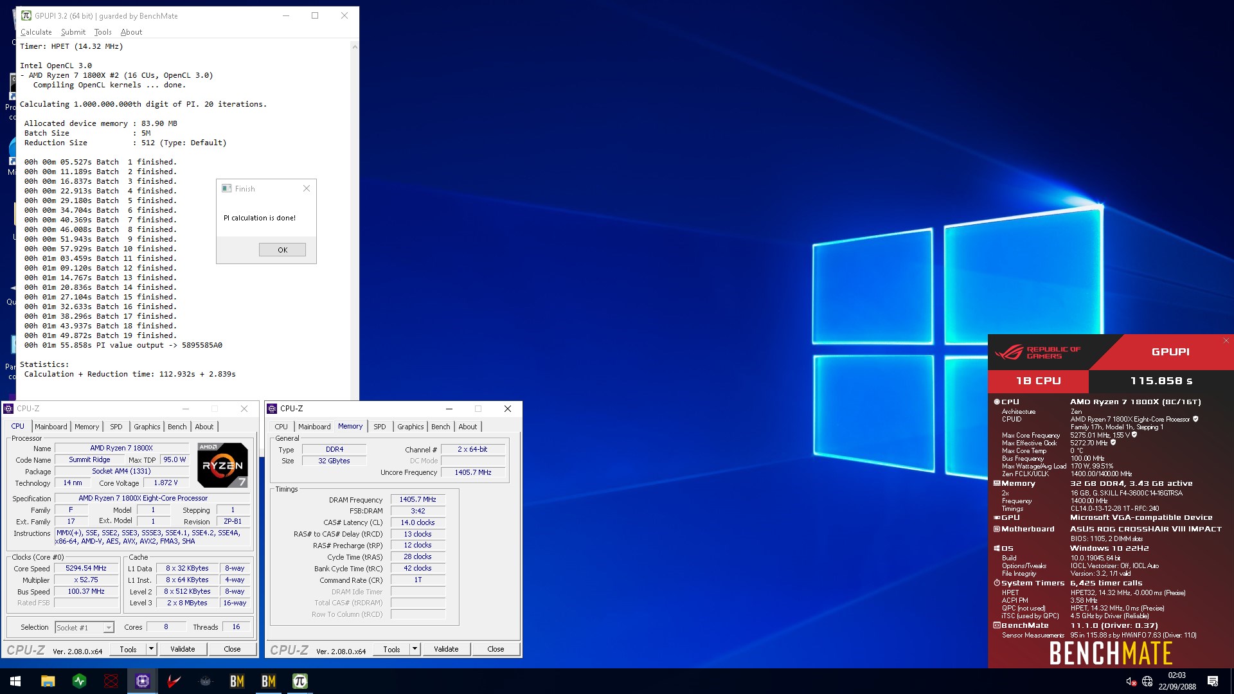Open Graphics tab in the Memory tab CPU-Z window
Image resolution: width=1234 pixels, height=694 pixels.
click(410, 427)
